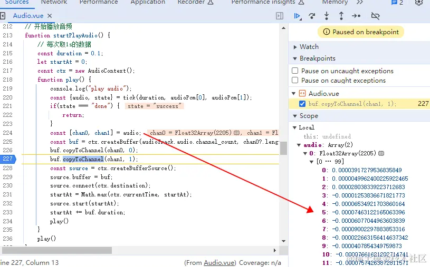Click line number 220 in the gutter
The height and width of the screenshot is (267, 430).
(x=8, y=97)
